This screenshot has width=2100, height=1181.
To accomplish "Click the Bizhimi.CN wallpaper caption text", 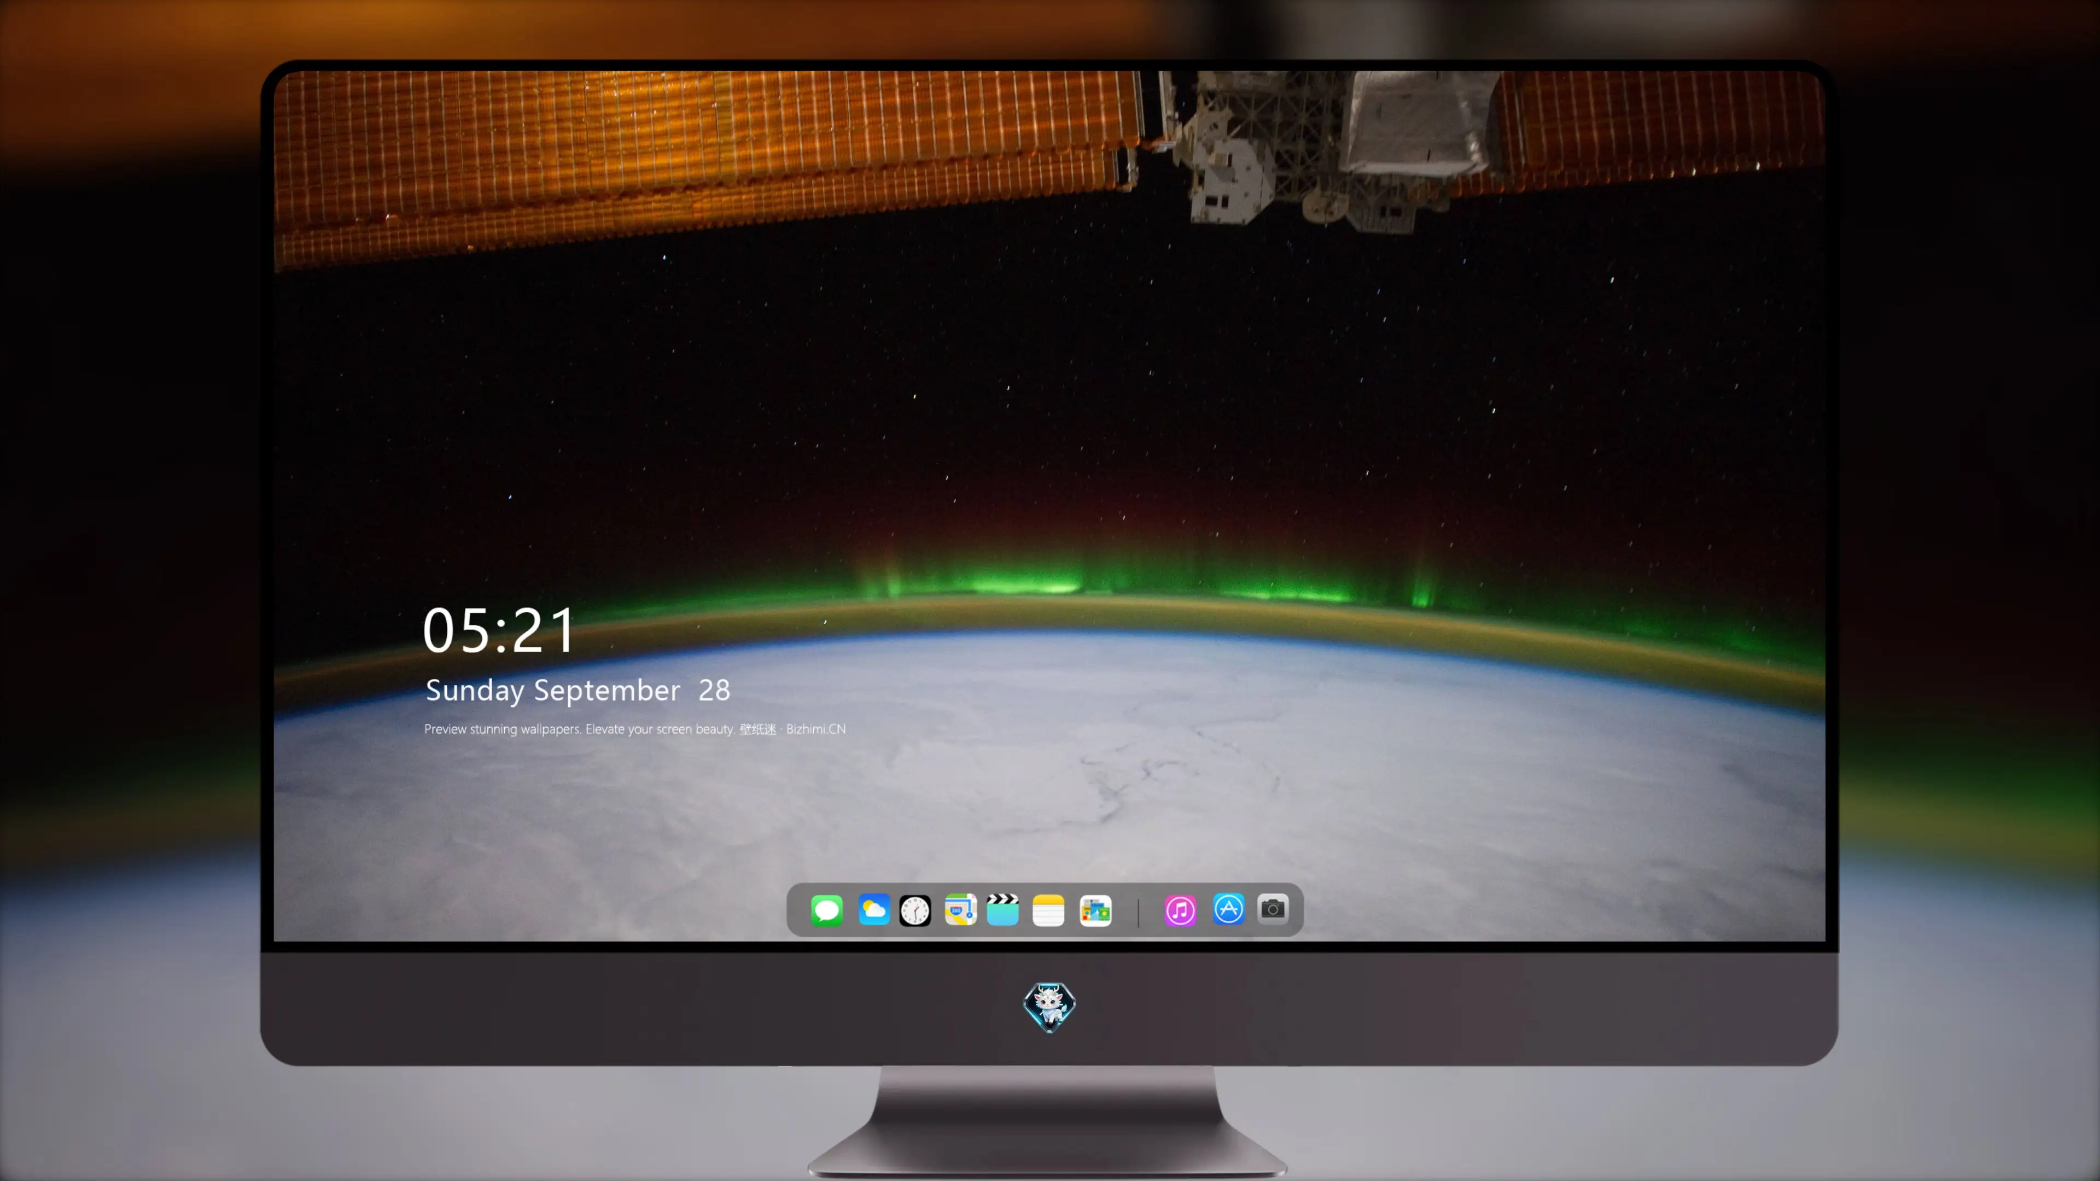I will coord(635,729).
